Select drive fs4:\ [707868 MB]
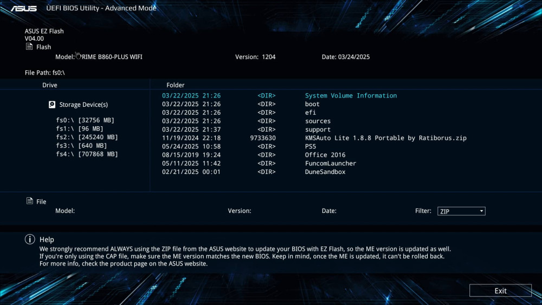The image size is (542, 305). point(87,154)
